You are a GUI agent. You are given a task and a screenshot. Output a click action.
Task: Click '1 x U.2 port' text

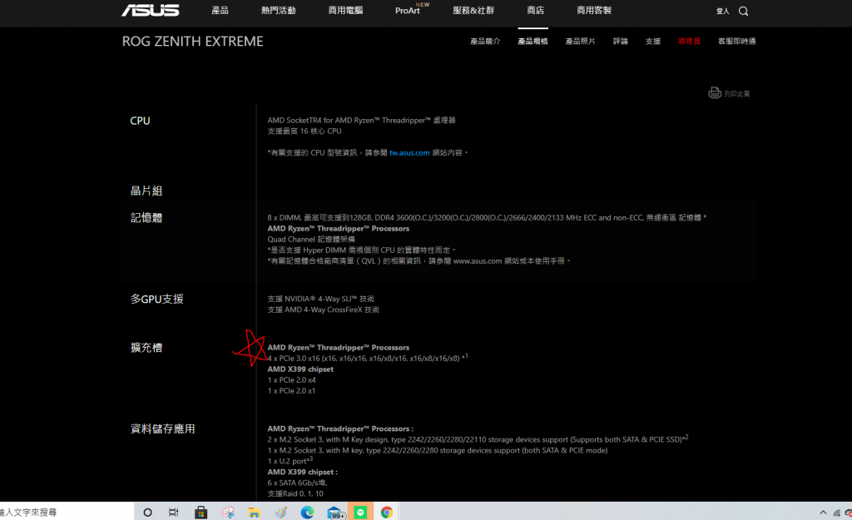pos(290,460)
